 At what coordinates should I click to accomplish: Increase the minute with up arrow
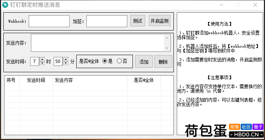click(x=66, y=60)
